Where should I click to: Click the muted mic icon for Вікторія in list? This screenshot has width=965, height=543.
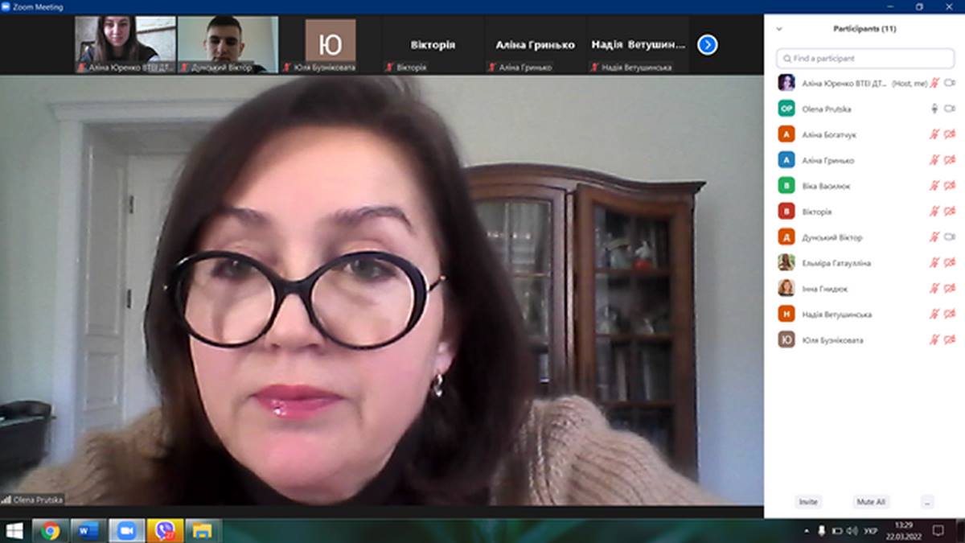tap(934, 212)
